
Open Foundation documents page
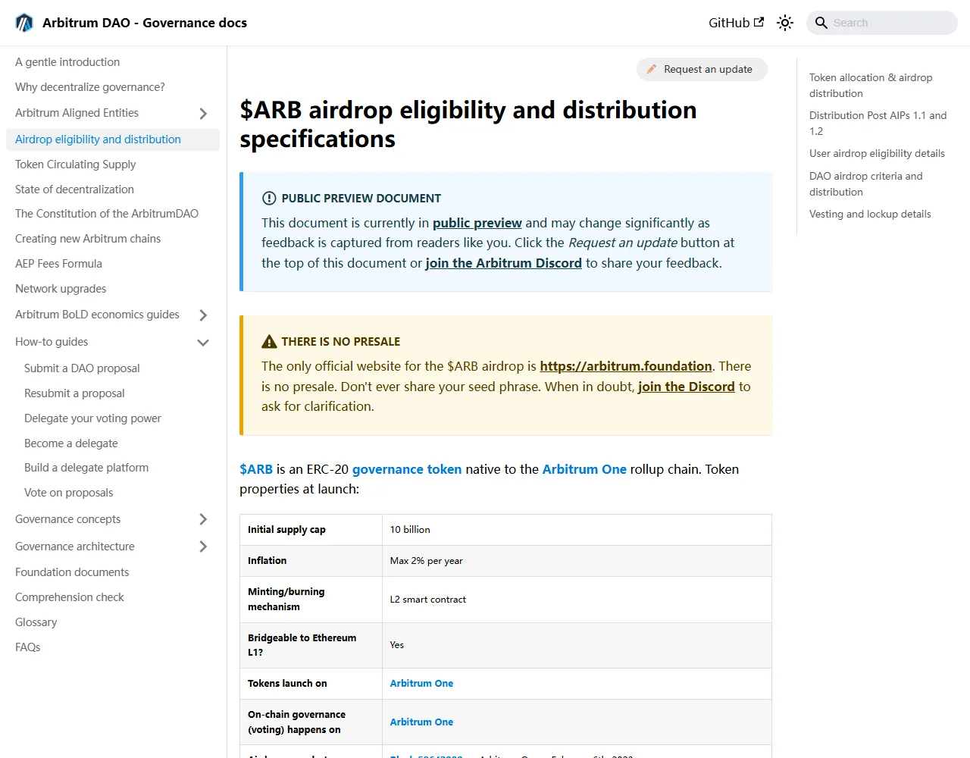(x=72, y=572)
